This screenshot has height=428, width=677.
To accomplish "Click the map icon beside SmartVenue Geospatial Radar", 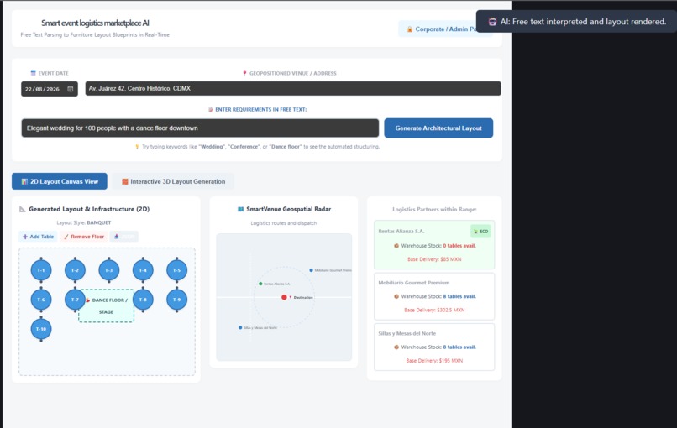I will (x=240, y=209).
